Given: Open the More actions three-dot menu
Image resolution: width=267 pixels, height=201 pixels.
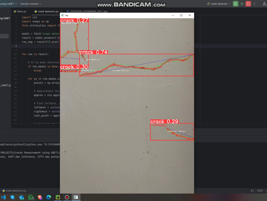Looking at the screenshot, I should 254,4.
